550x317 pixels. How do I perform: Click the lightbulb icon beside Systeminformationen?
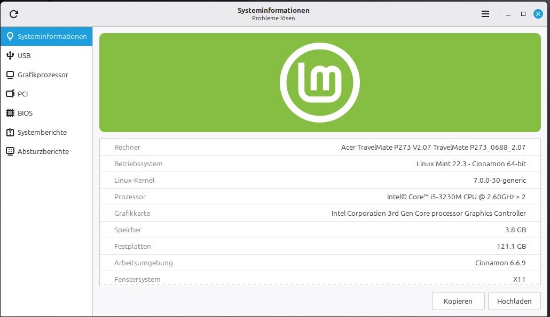[10, 36]
